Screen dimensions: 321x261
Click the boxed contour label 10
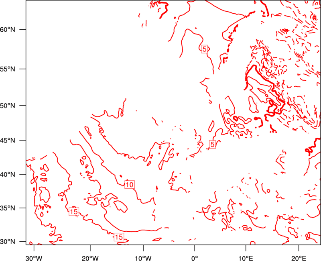[x=130, y=185]
